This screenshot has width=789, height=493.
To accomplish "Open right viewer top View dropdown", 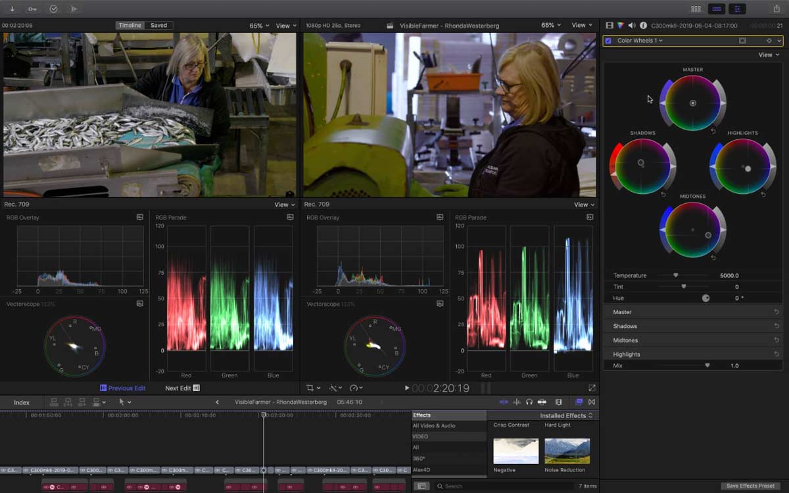I will pyautogui.click(x=582, y=26).
